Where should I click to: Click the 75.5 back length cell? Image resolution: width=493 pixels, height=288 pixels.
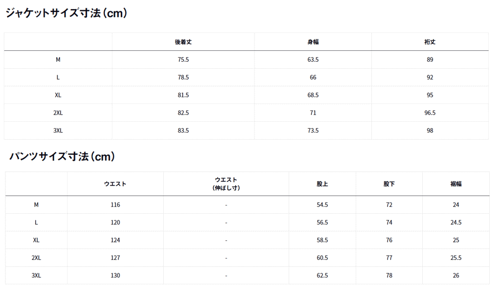(183, 60)
